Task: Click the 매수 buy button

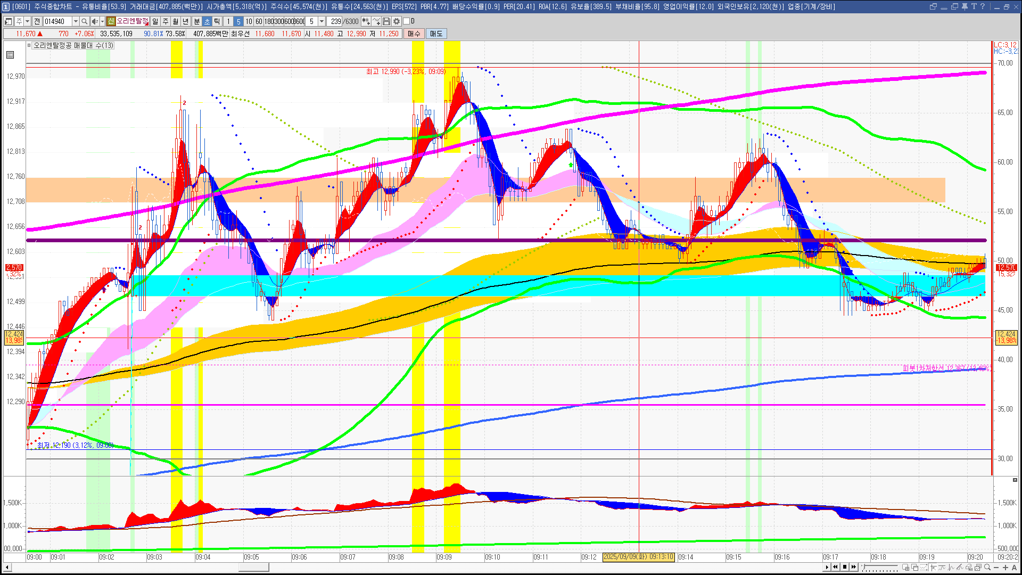Action: click(x=414, y=34)
